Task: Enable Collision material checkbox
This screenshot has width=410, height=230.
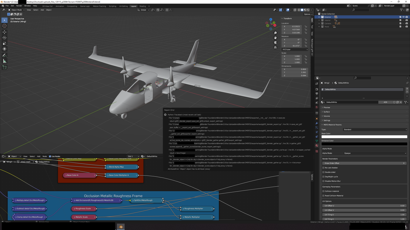Action: pos(324,191)
